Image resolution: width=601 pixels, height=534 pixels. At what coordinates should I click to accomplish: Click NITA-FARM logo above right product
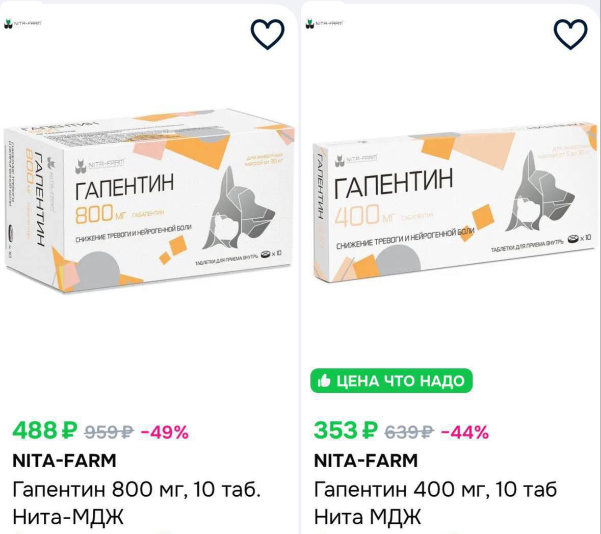tap(324, 24)
